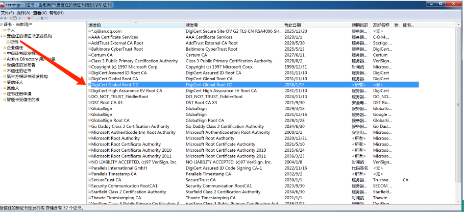This screenshot has height=212, width=466.
Task: Select the DigiCert Global Root CA row
Action: click(x=253, y=79)
